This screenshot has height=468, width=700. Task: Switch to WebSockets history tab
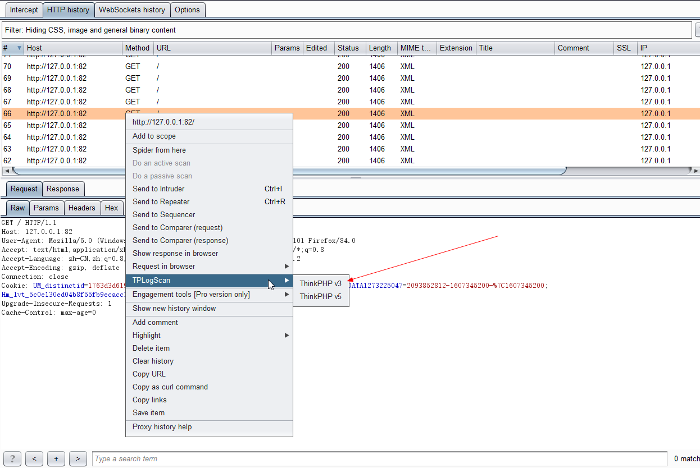[132, 10]
